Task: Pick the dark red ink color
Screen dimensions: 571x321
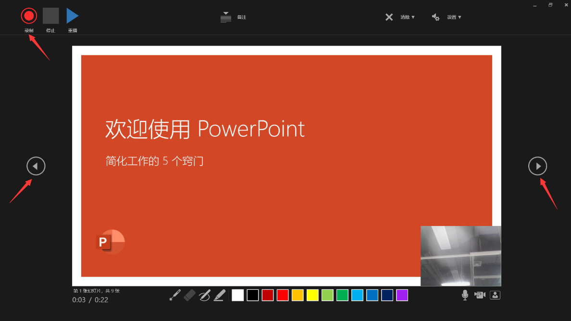Action: point(268,295)
